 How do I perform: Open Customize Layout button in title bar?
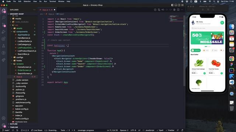(183, 5)
